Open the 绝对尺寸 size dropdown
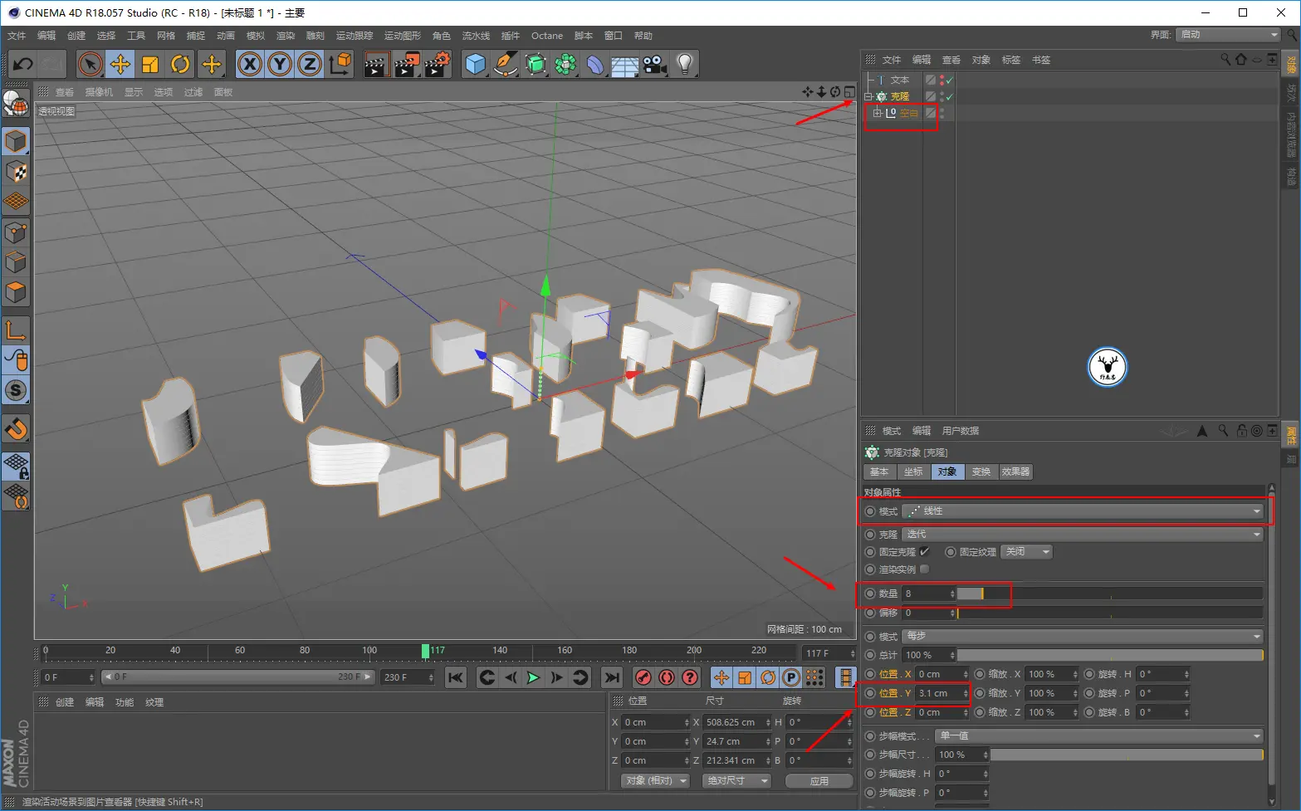The image size is (1301, 811). tap(736, 781)
